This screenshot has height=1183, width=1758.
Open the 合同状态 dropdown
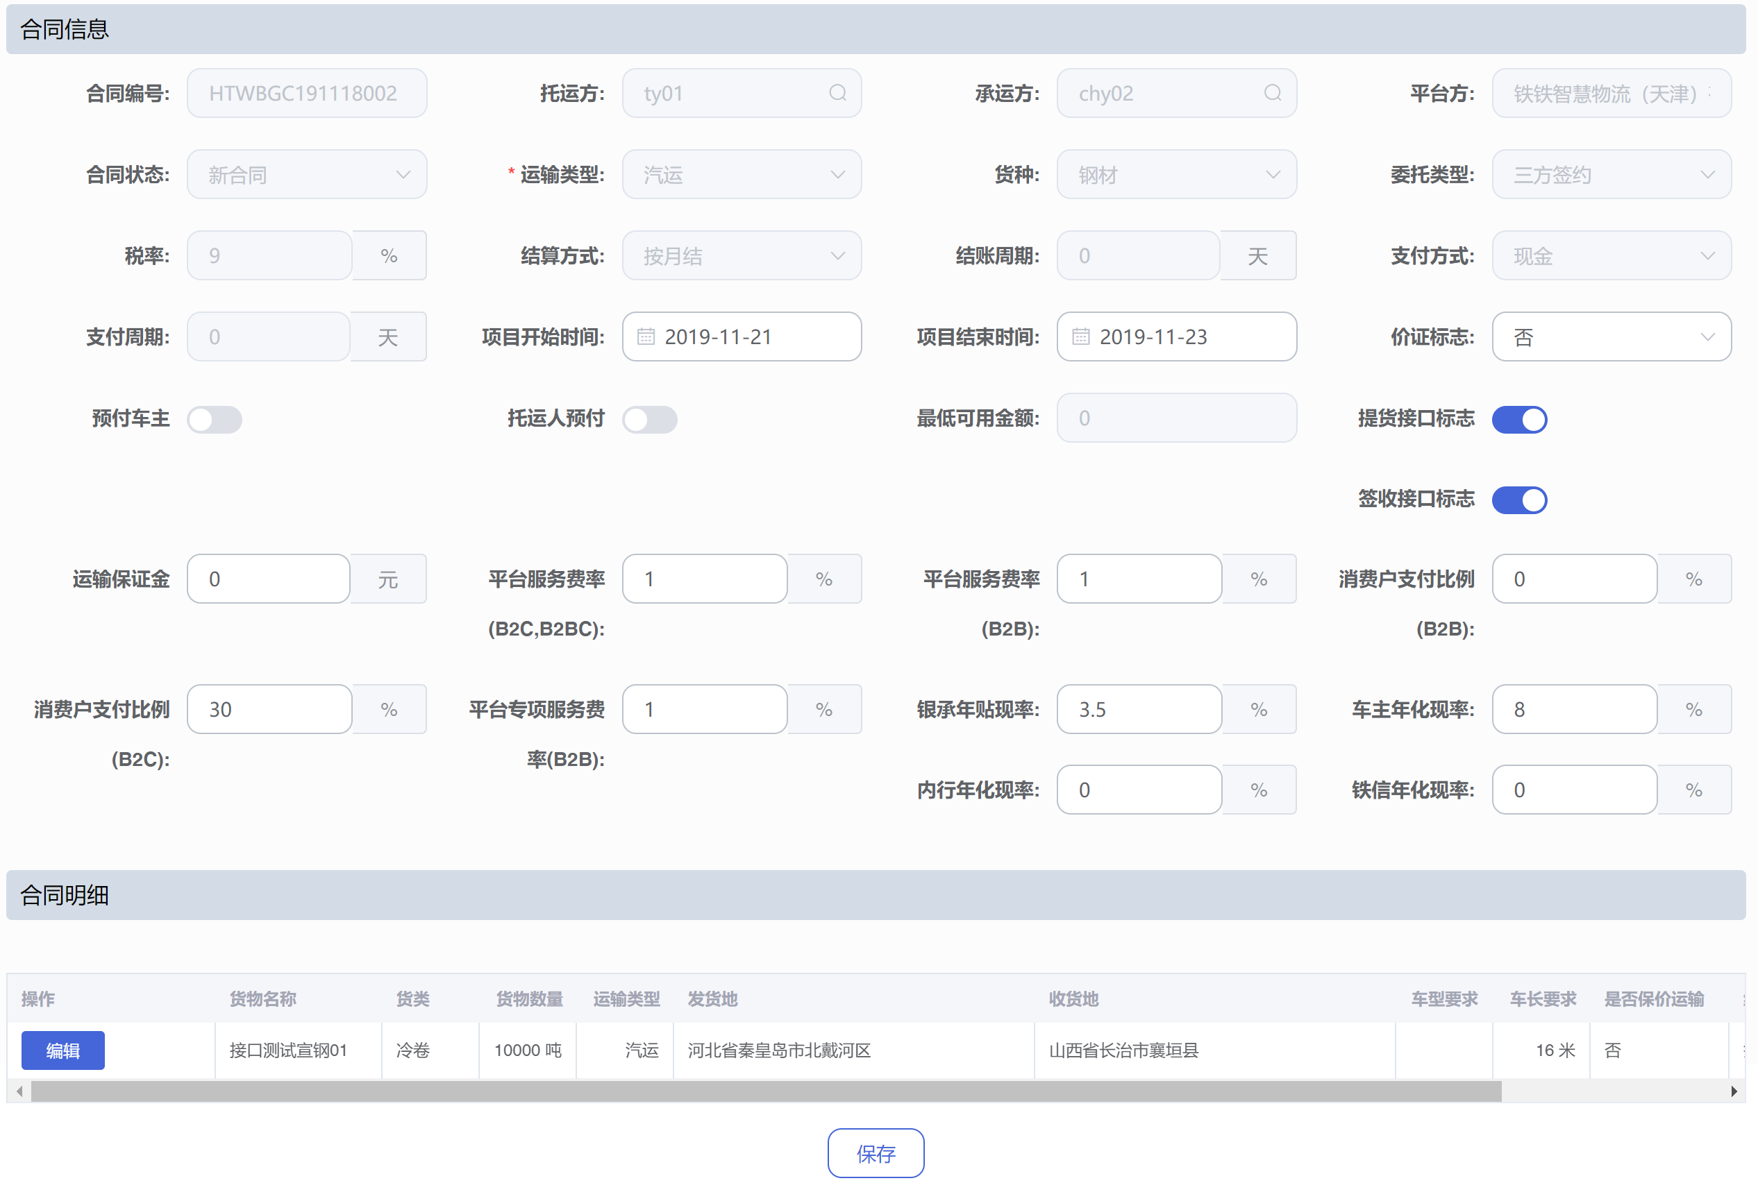(x=306, y=174)
